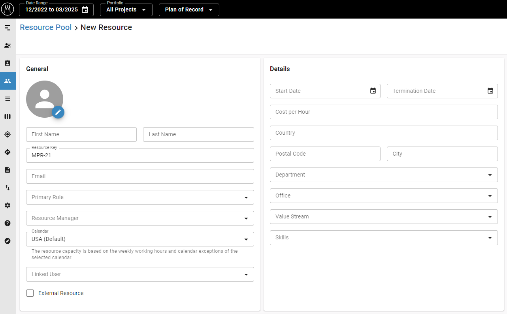Screen dimensions: 507x314
Task: Focus the Country field
Action: tap(384, 133)
